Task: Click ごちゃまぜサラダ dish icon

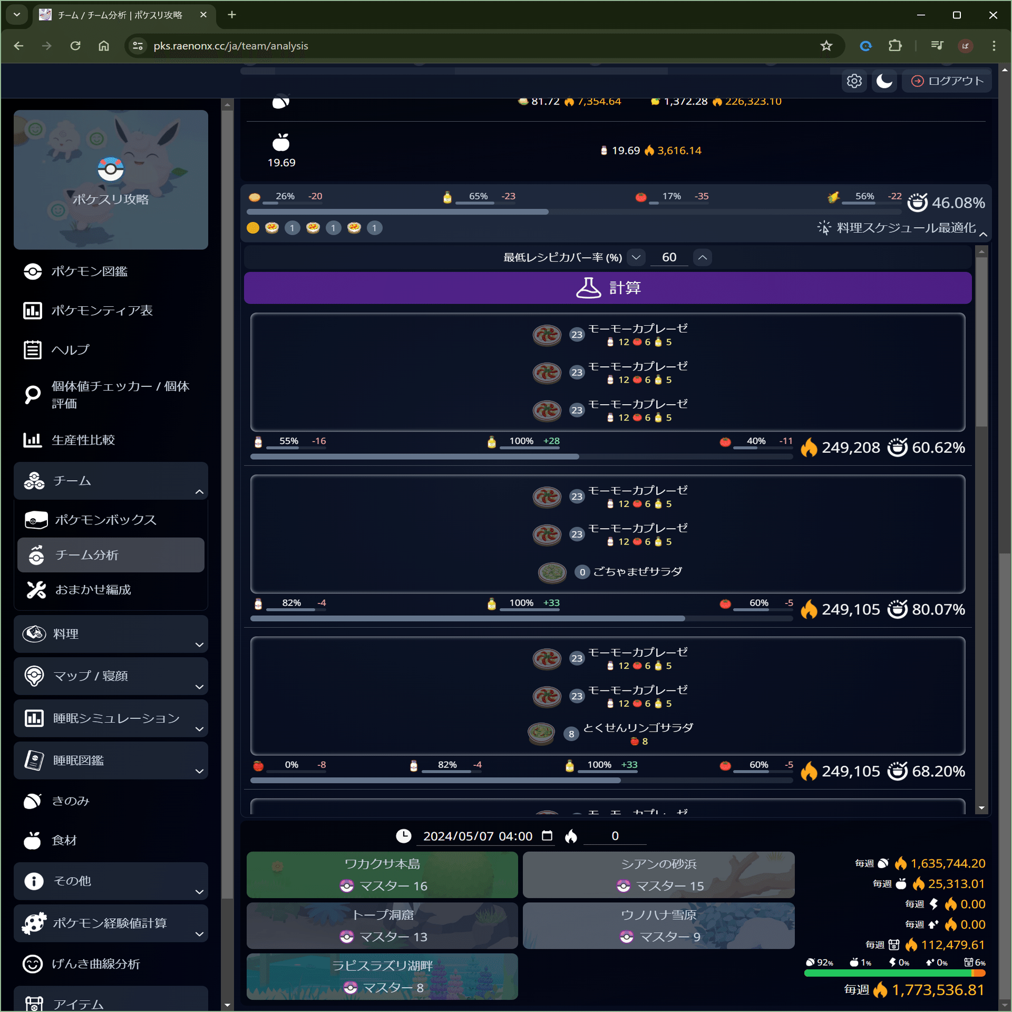Action: 552,572
